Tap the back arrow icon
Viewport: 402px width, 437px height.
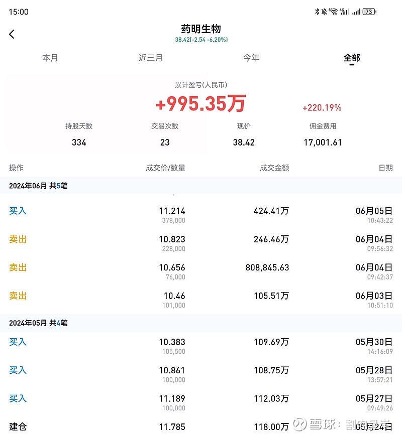(x=12, y=34)
